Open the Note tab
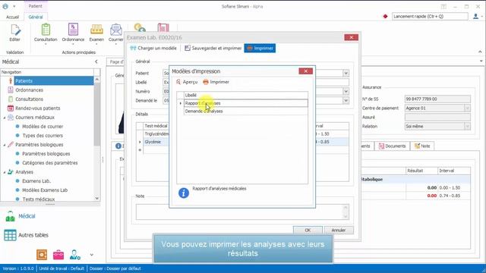Screen dimensions: 486x273 (422, 146)
